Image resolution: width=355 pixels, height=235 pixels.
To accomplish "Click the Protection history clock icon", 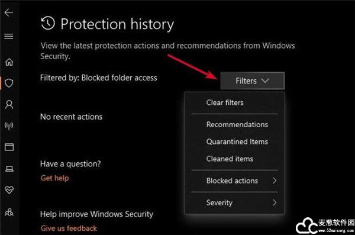I will pos(48,23).
